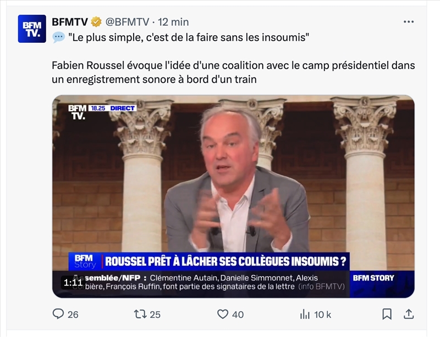Toggle repost with the retweet arrows icon
Viewport: 440px width, 337px height.
tap(140, 314)
